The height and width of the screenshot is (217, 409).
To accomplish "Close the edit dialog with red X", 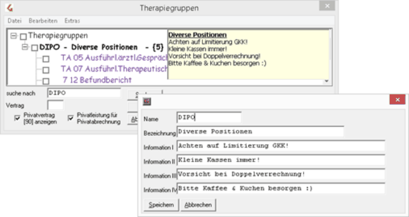I will tap(398, 100).
